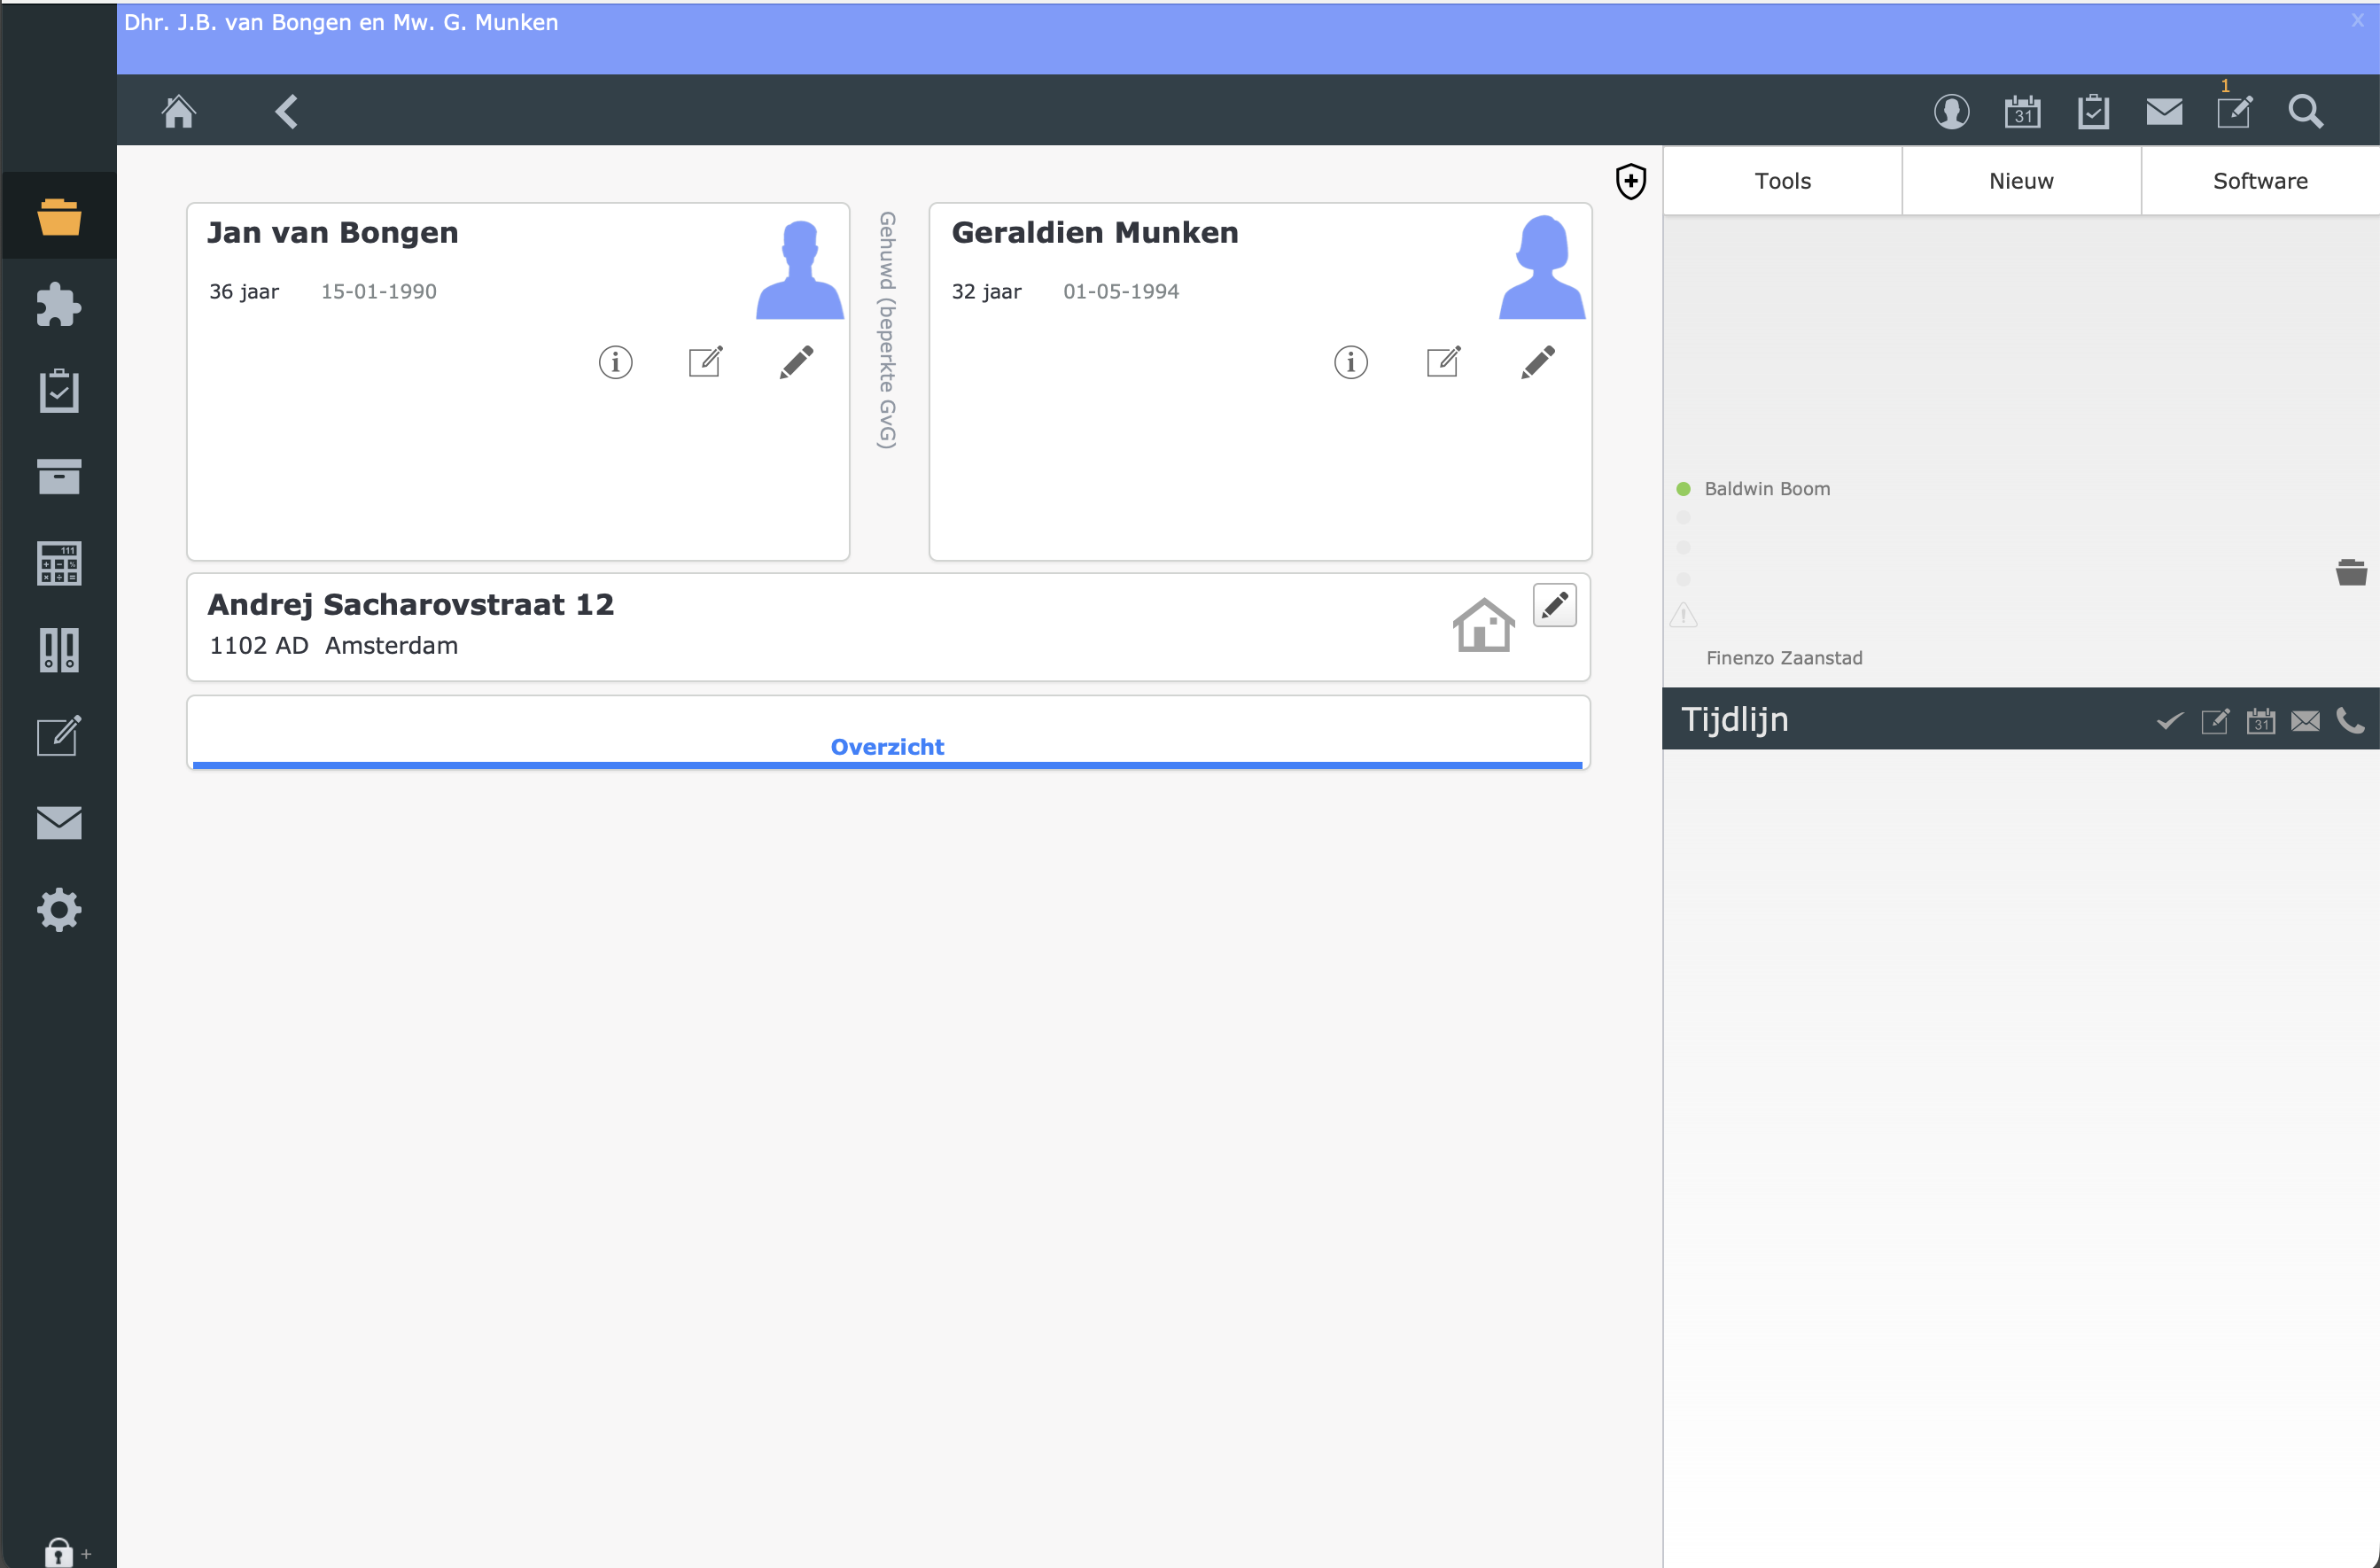2380x1568 pixels.
Task: Open the puzzle piece sidebar icon
Action: [x=59, y=304]
